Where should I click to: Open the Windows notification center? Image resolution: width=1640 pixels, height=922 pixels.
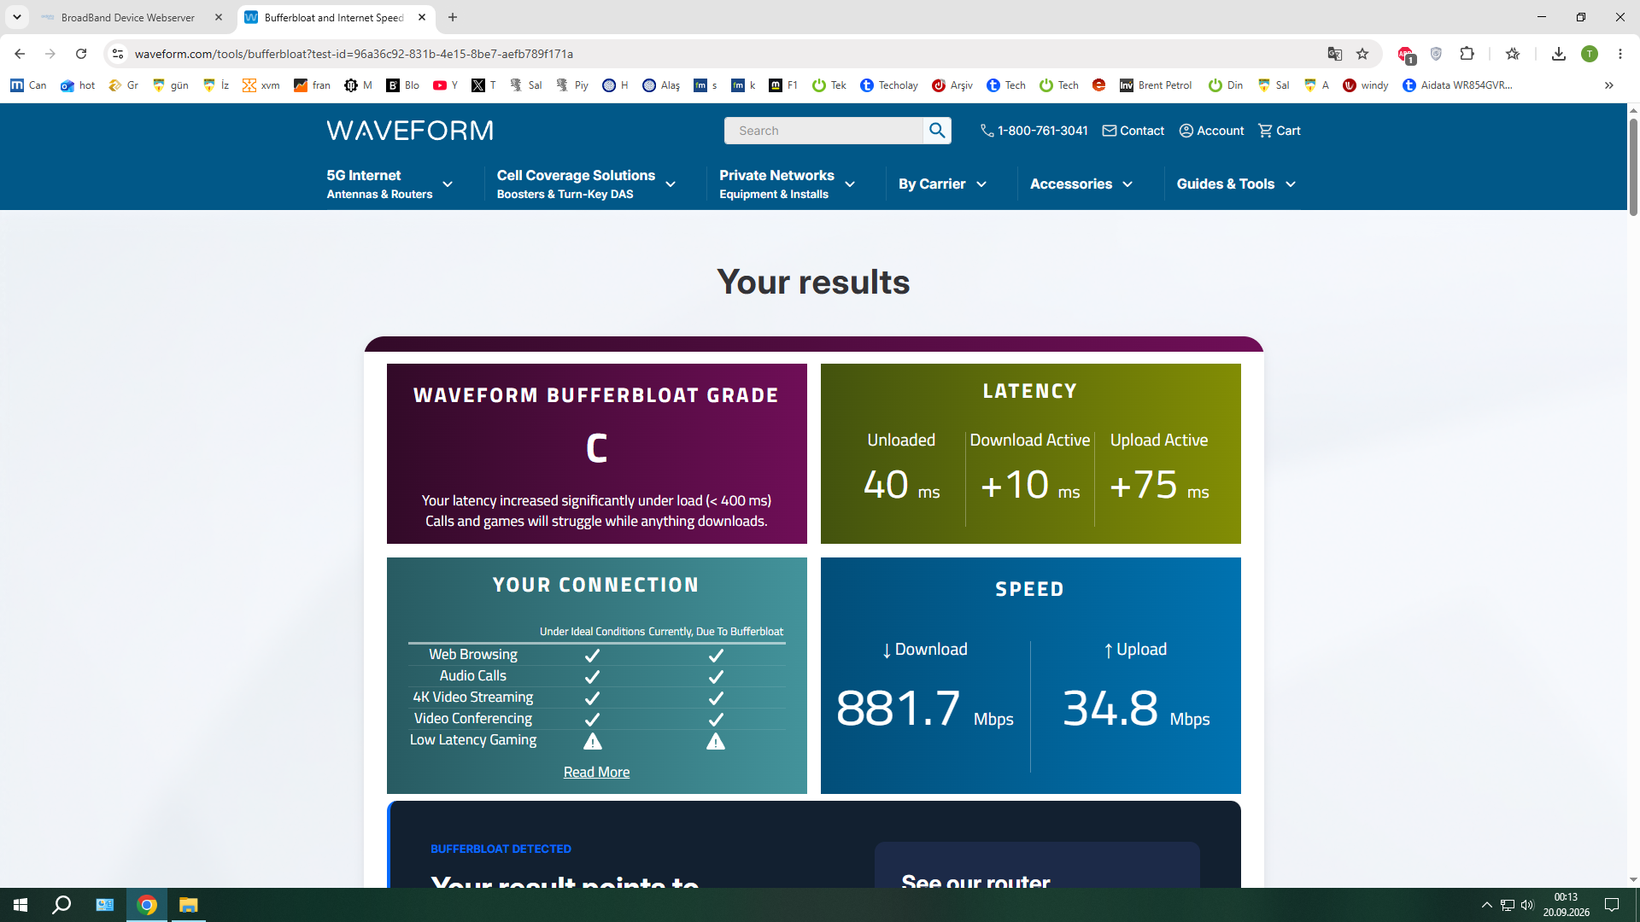coord(1612,905)
